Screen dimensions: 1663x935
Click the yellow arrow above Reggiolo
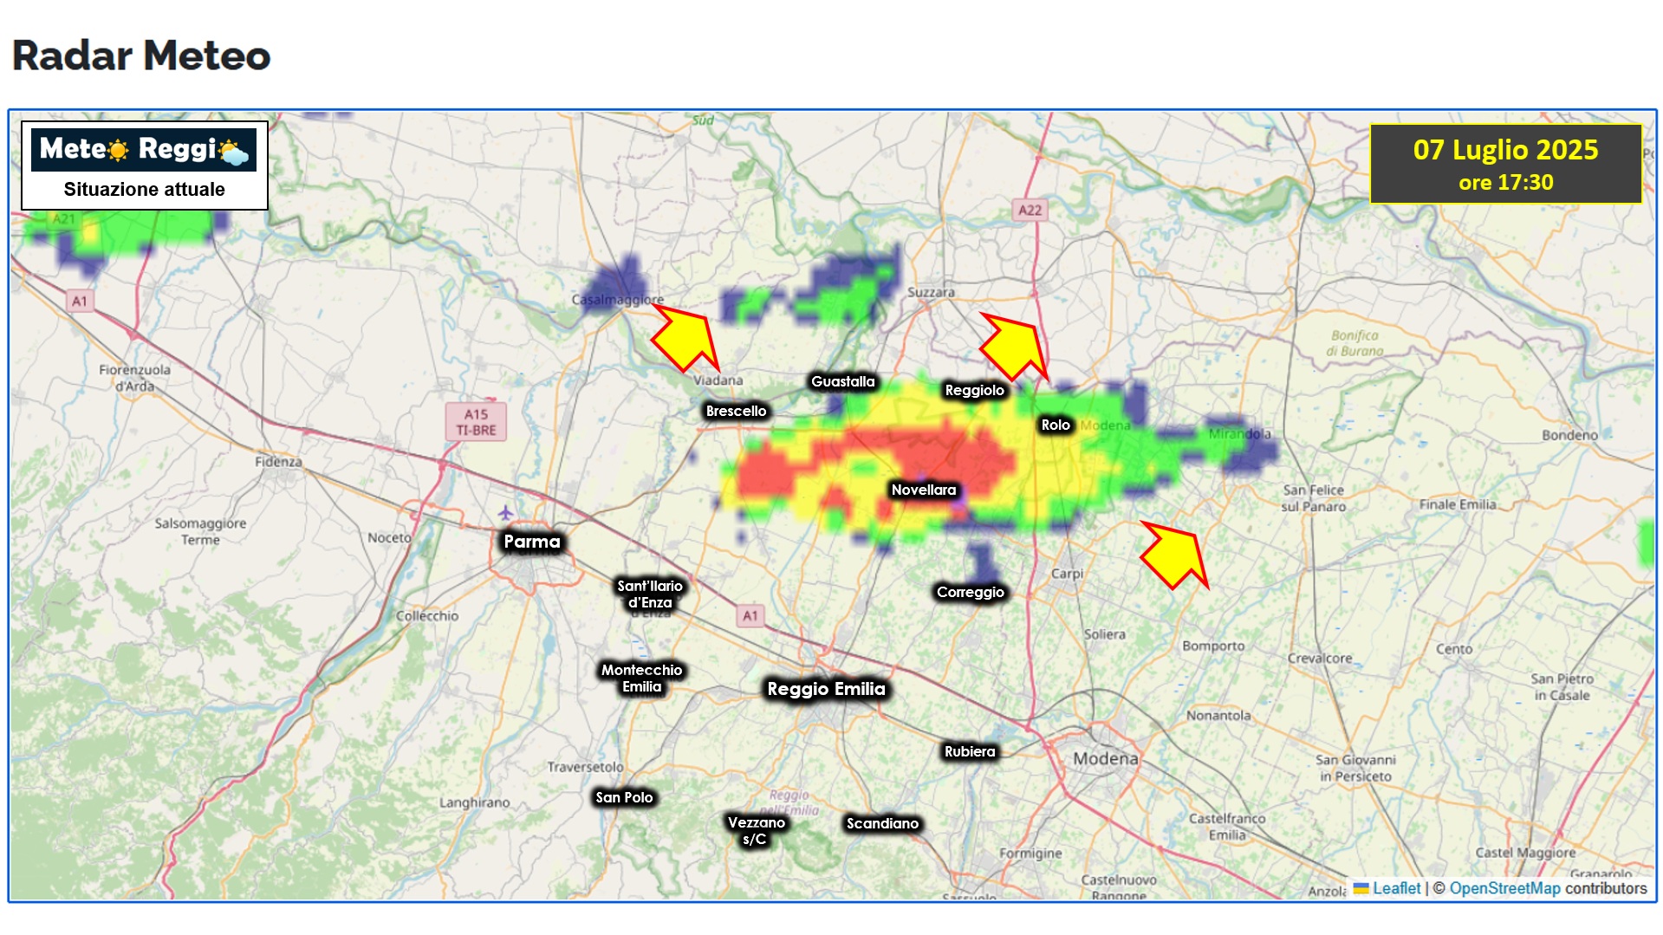tap(1014, 346)
